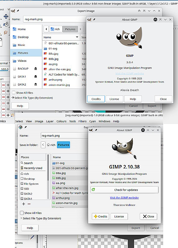
Task: Click the back chevron beside Save in folder
Action: (x=43, y=145)
